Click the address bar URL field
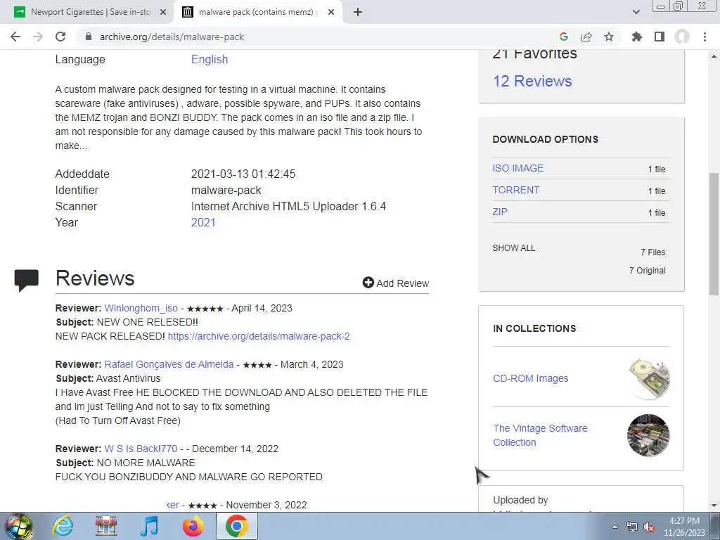The height and width of the screenshot is (540, 720). (x=317, y=37)
